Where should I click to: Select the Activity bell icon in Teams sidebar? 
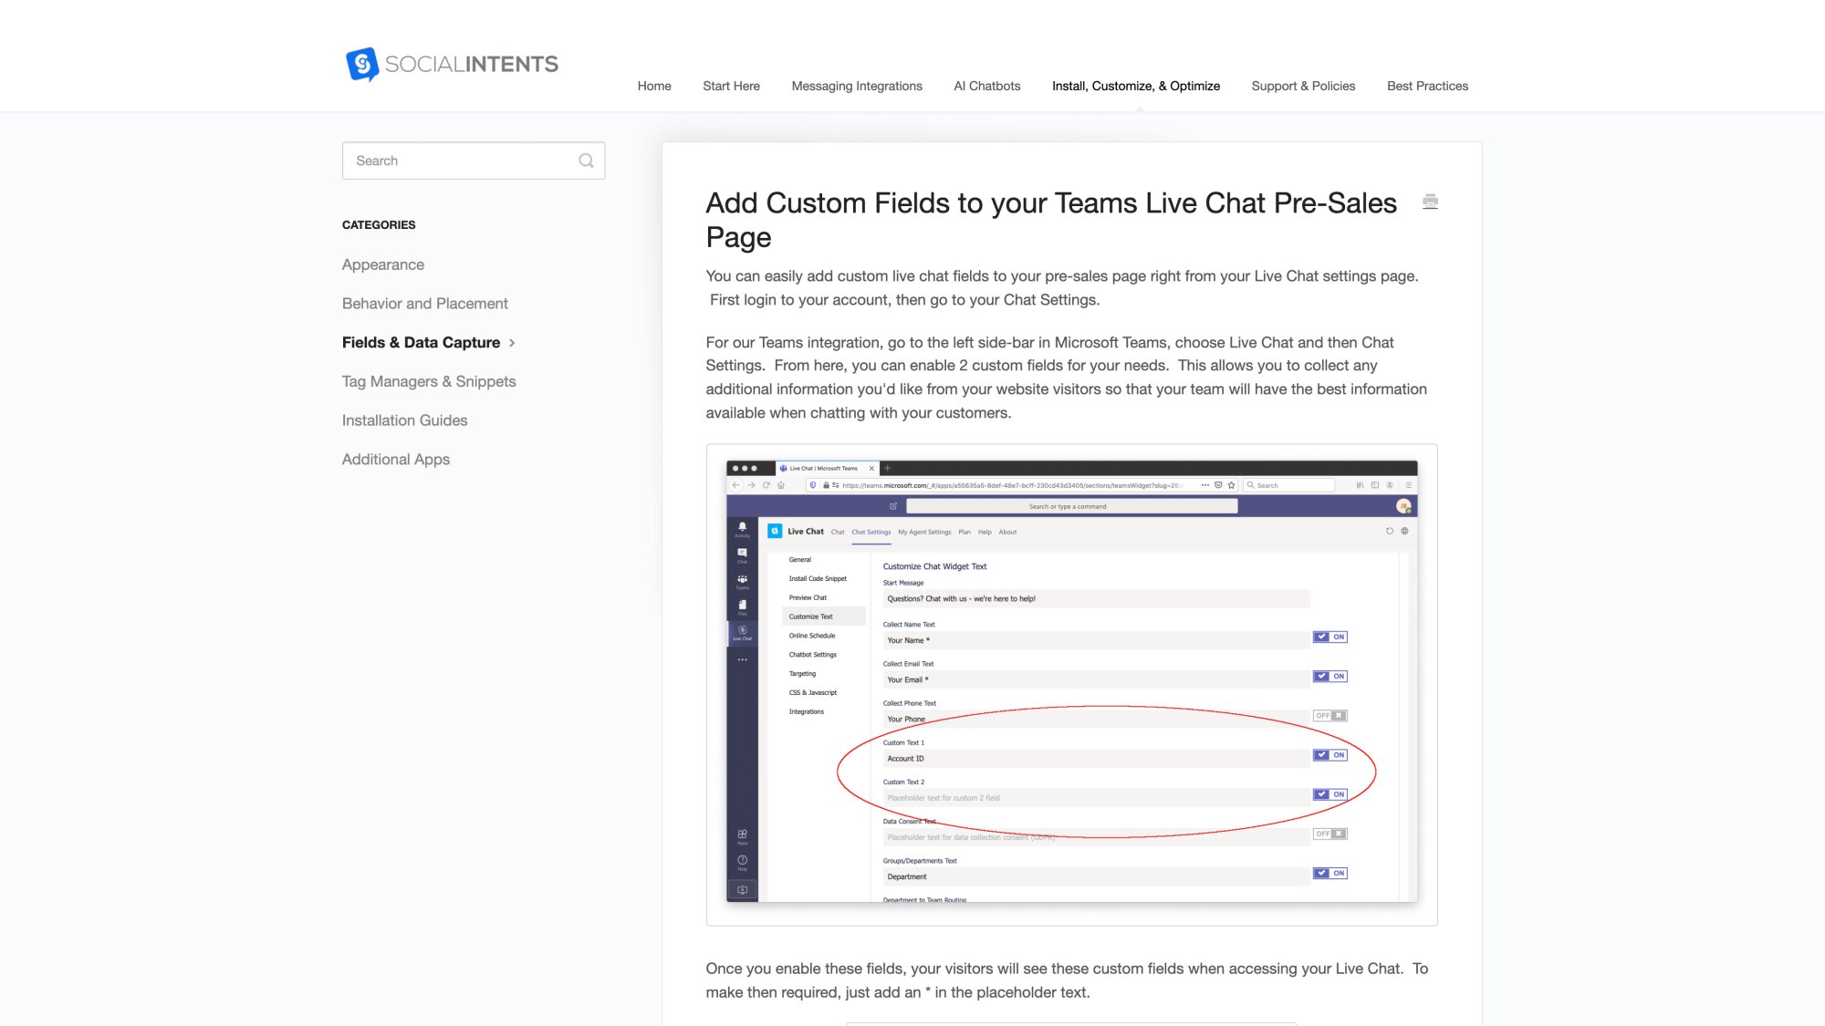click(742, 527)
